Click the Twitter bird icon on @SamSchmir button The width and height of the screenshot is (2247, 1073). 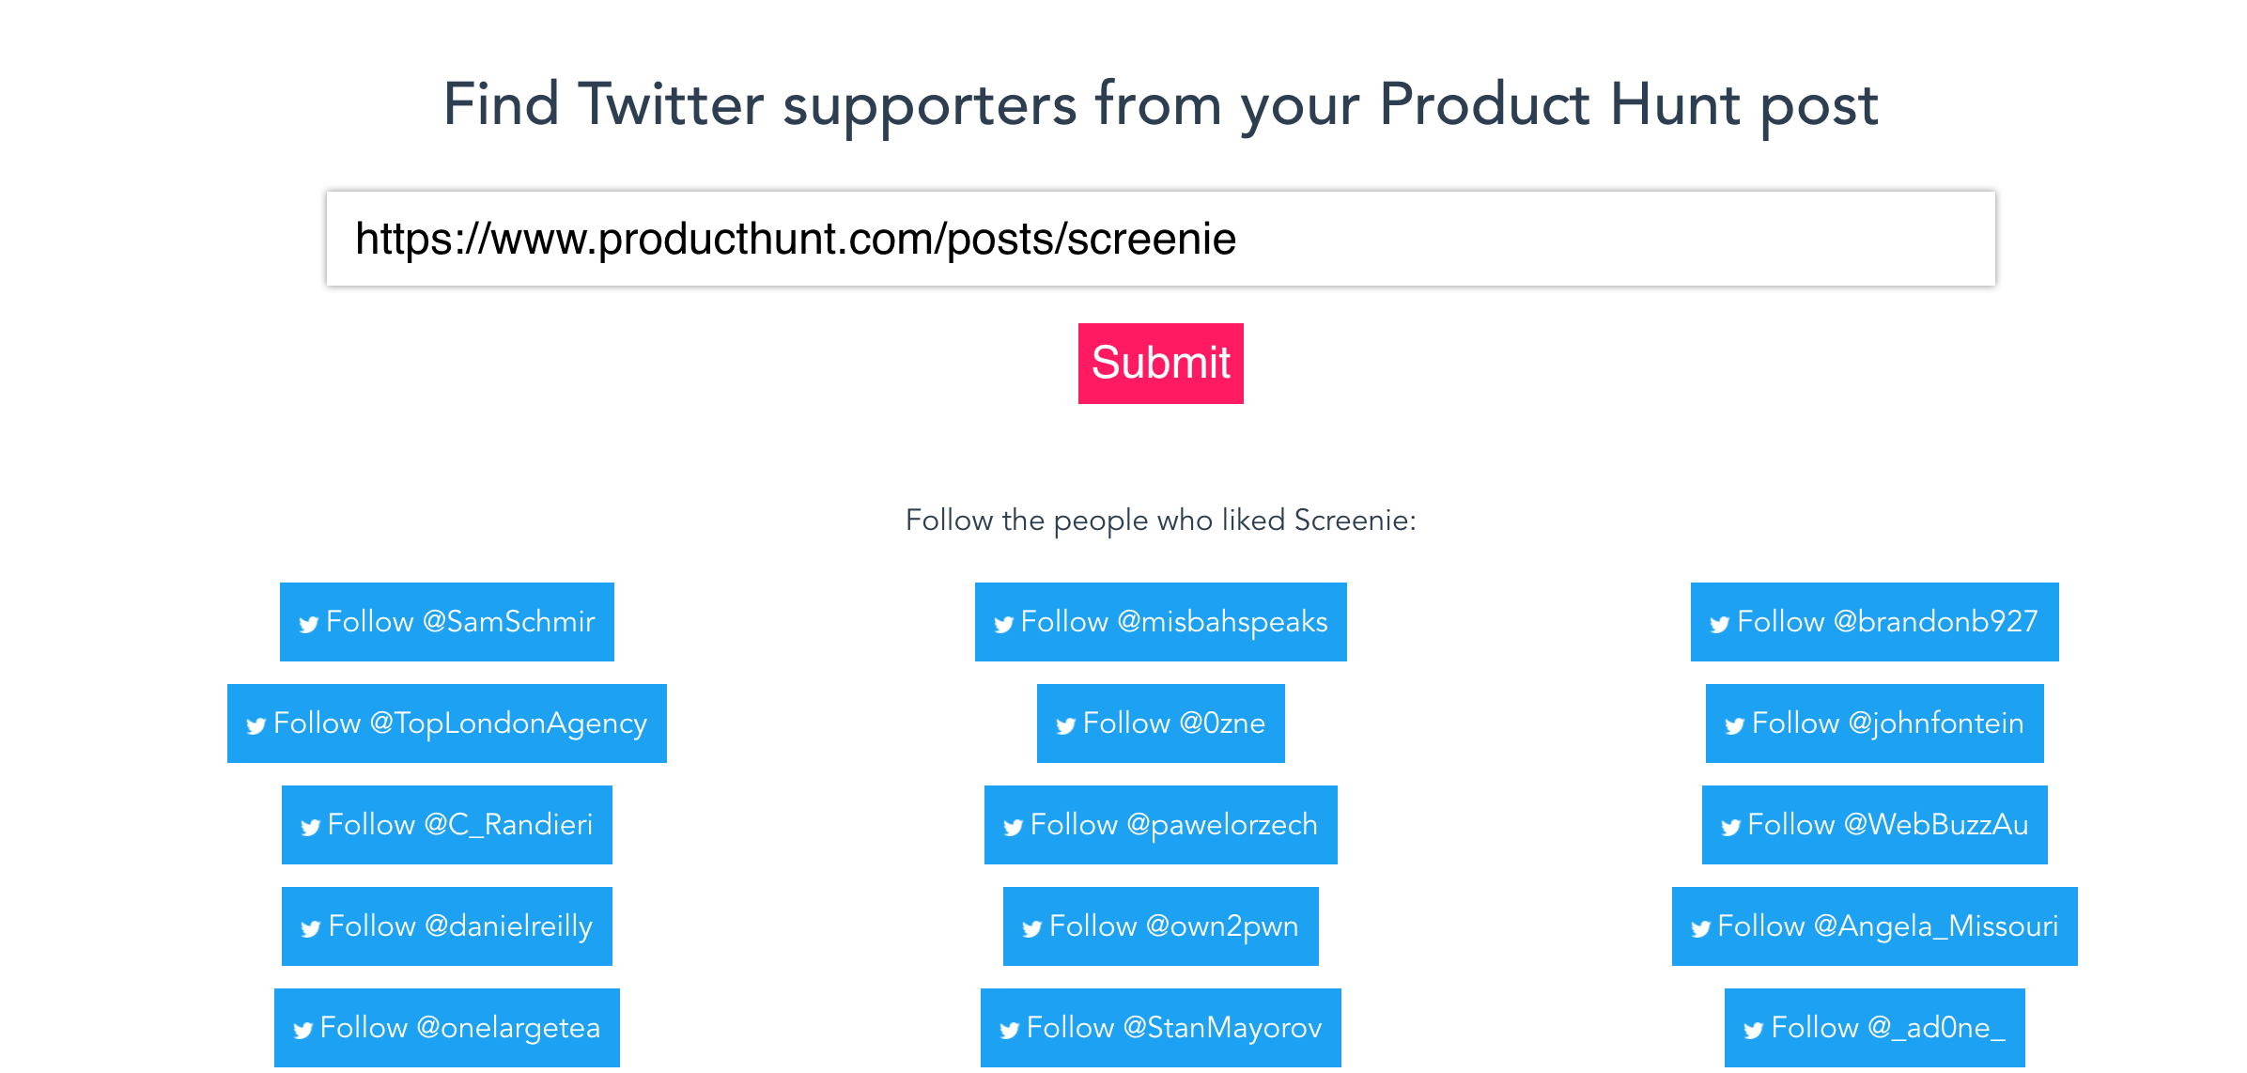(307, 621)
